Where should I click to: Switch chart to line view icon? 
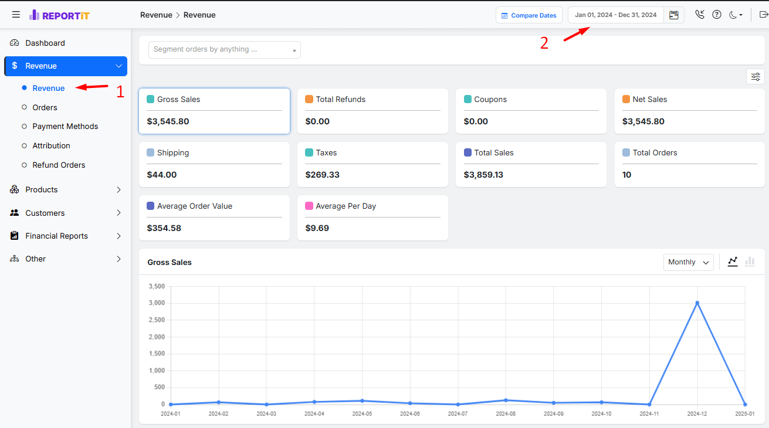[733, 262]
